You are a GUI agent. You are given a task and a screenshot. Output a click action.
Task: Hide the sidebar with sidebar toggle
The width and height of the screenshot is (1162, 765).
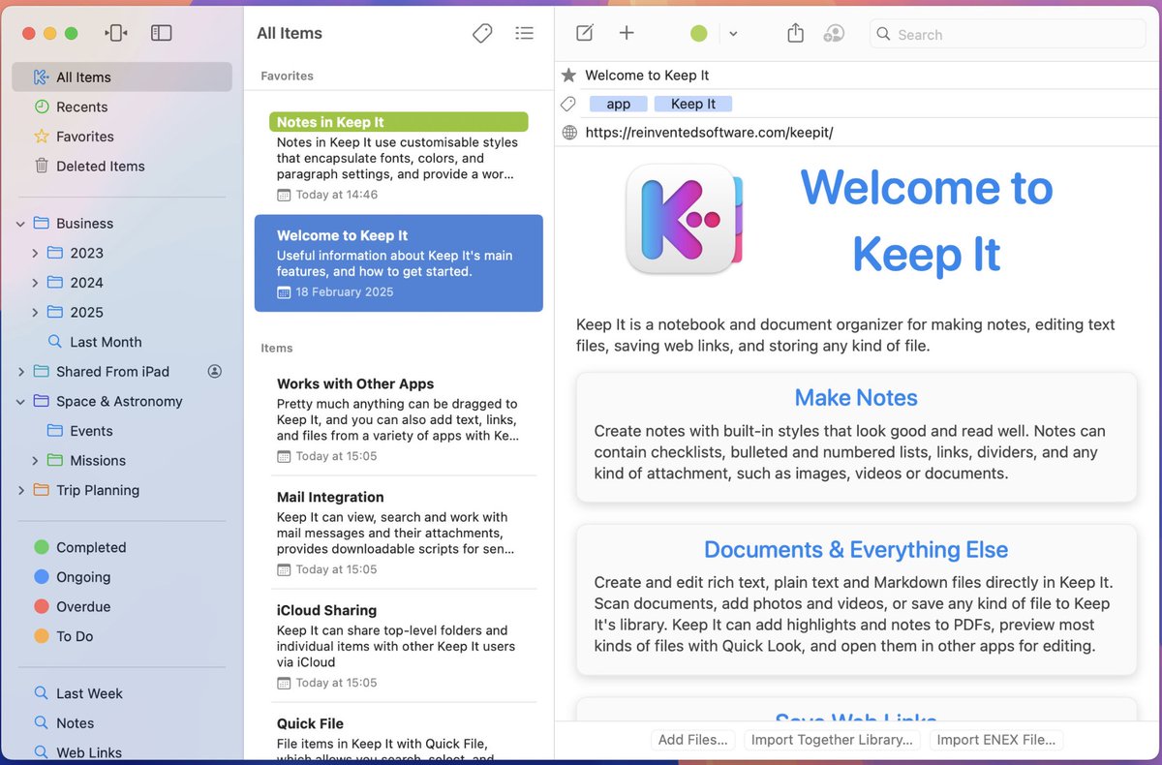(x=162, y=33)
